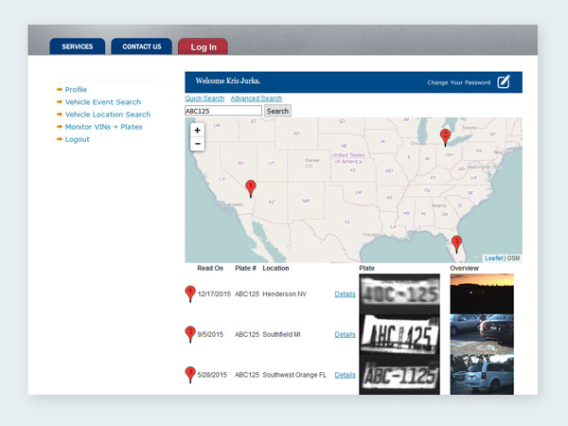Click the plate search input field
The image size is (568, 426).
(222, 111)
